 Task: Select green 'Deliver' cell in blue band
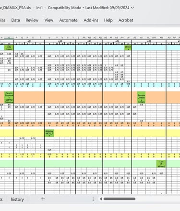(128, 48)
